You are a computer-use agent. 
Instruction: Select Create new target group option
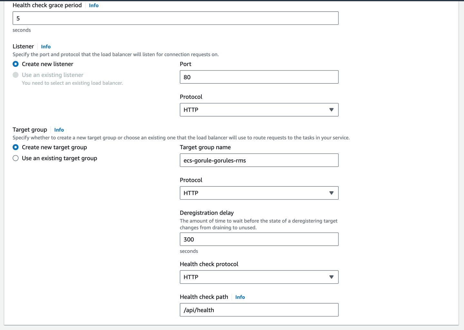click(15, 147)
